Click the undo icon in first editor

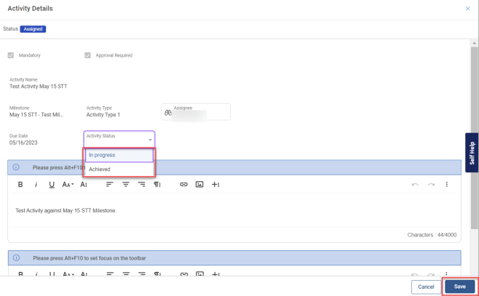[x=415, y=185]
